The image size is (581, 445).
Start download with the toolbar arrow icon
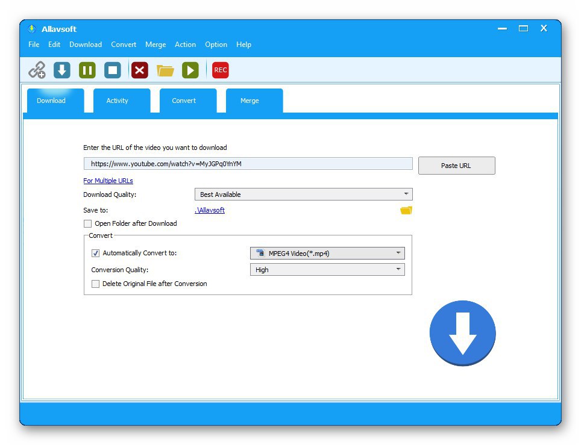point(62,70)
